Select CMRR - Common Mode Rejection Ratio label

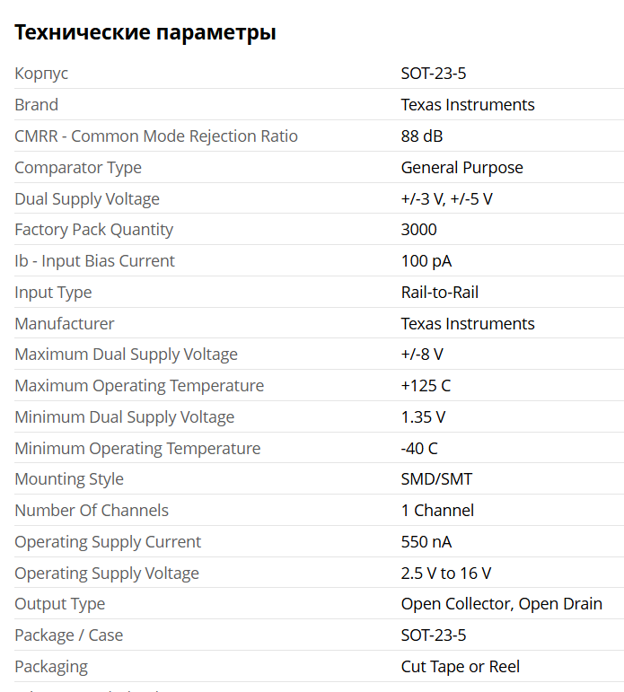pyautogui.click(x=156, y=136)
